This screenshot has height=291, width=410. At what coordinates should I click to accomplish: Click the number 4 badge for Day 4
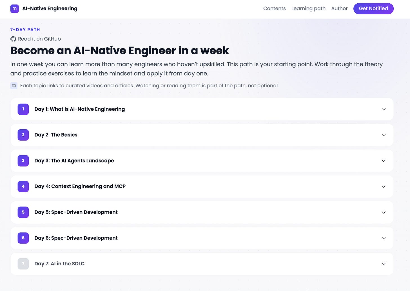[x=23, y=186]
